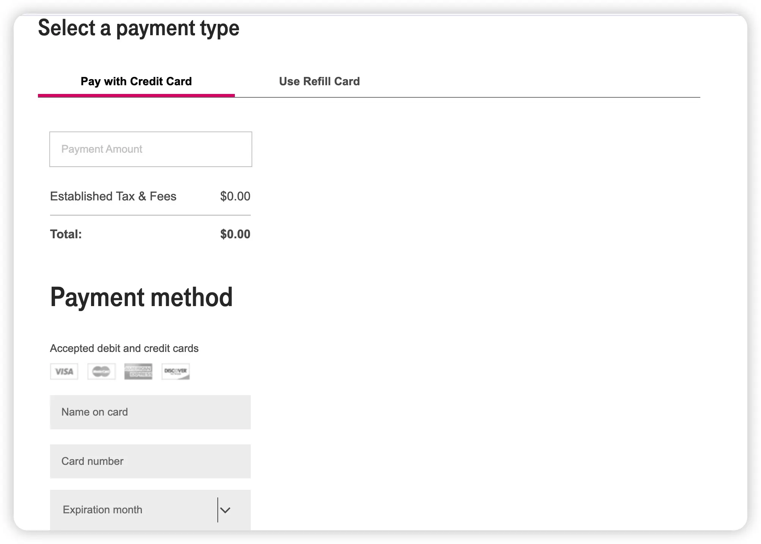Click the Mastercard logo icon
761x544 pixels.
point(101,371)
